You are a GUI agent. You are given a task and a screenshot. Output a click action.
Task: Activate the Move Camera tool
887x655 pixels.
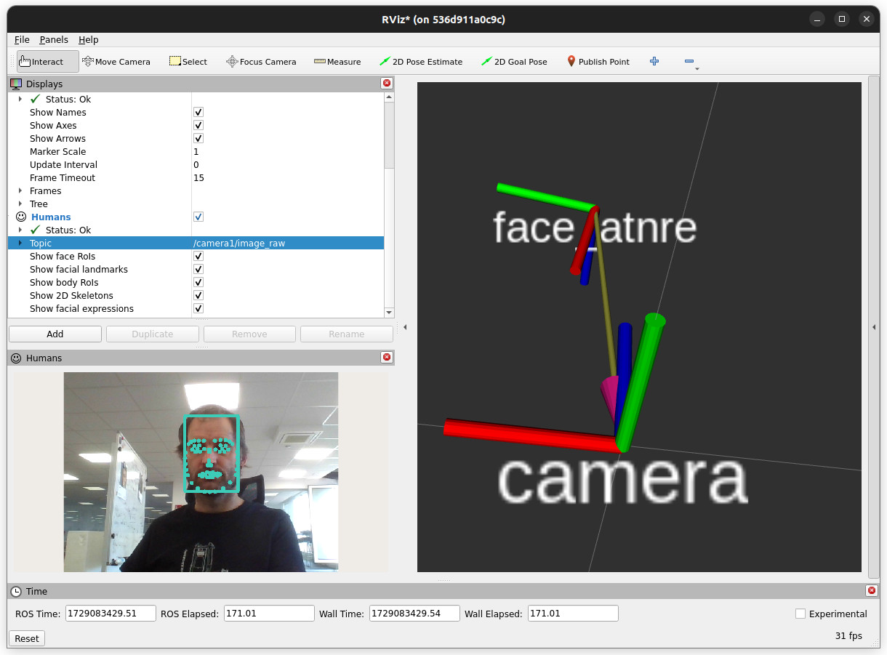coord(116,62)
